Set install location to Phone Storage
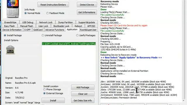 coord(52,90)
